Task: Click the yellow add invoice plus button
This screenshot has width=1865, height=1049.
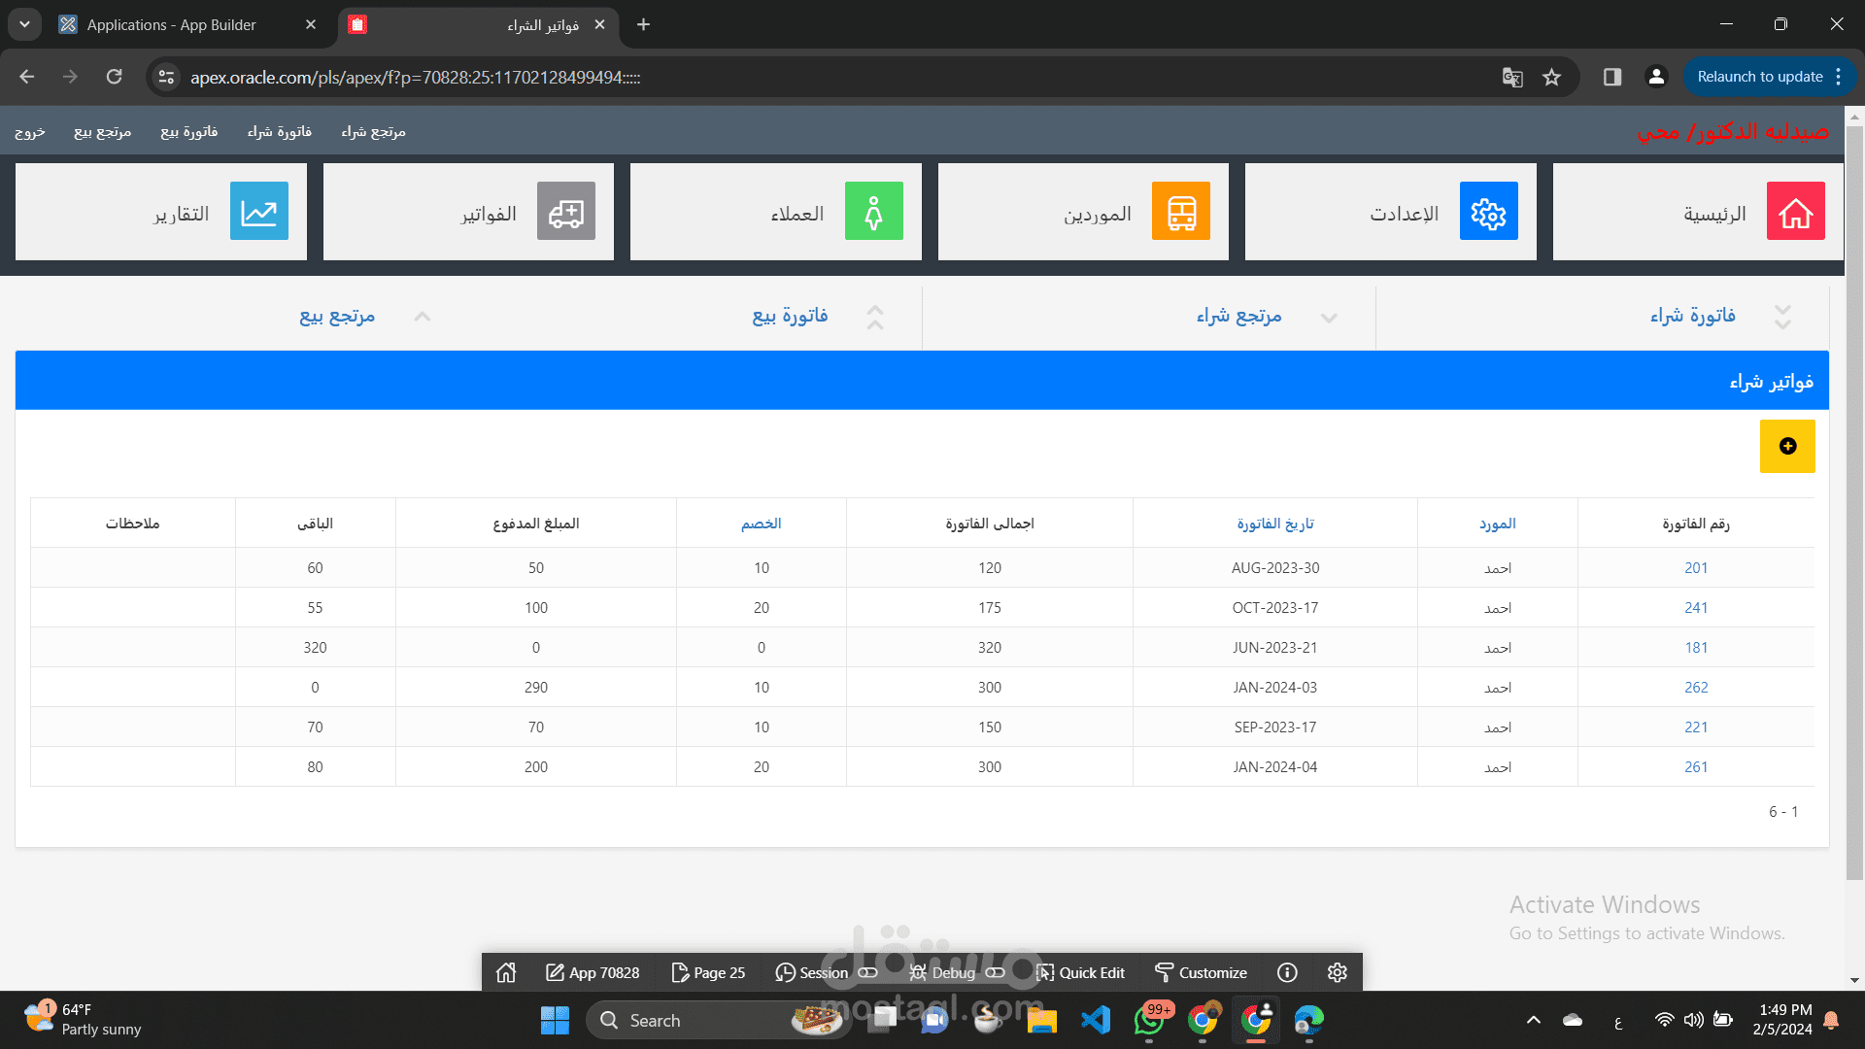Action: 1787,446
